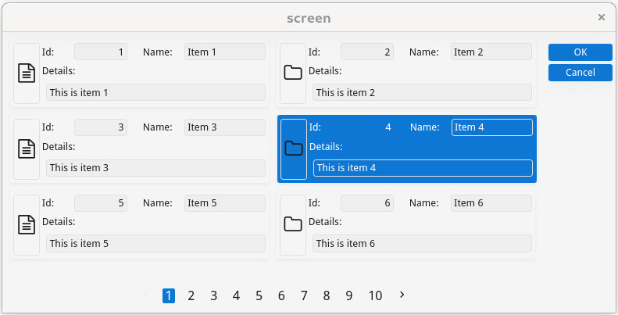Click the Id field showing 2
This screenshot has height=315, width=618.
[367, 52]
